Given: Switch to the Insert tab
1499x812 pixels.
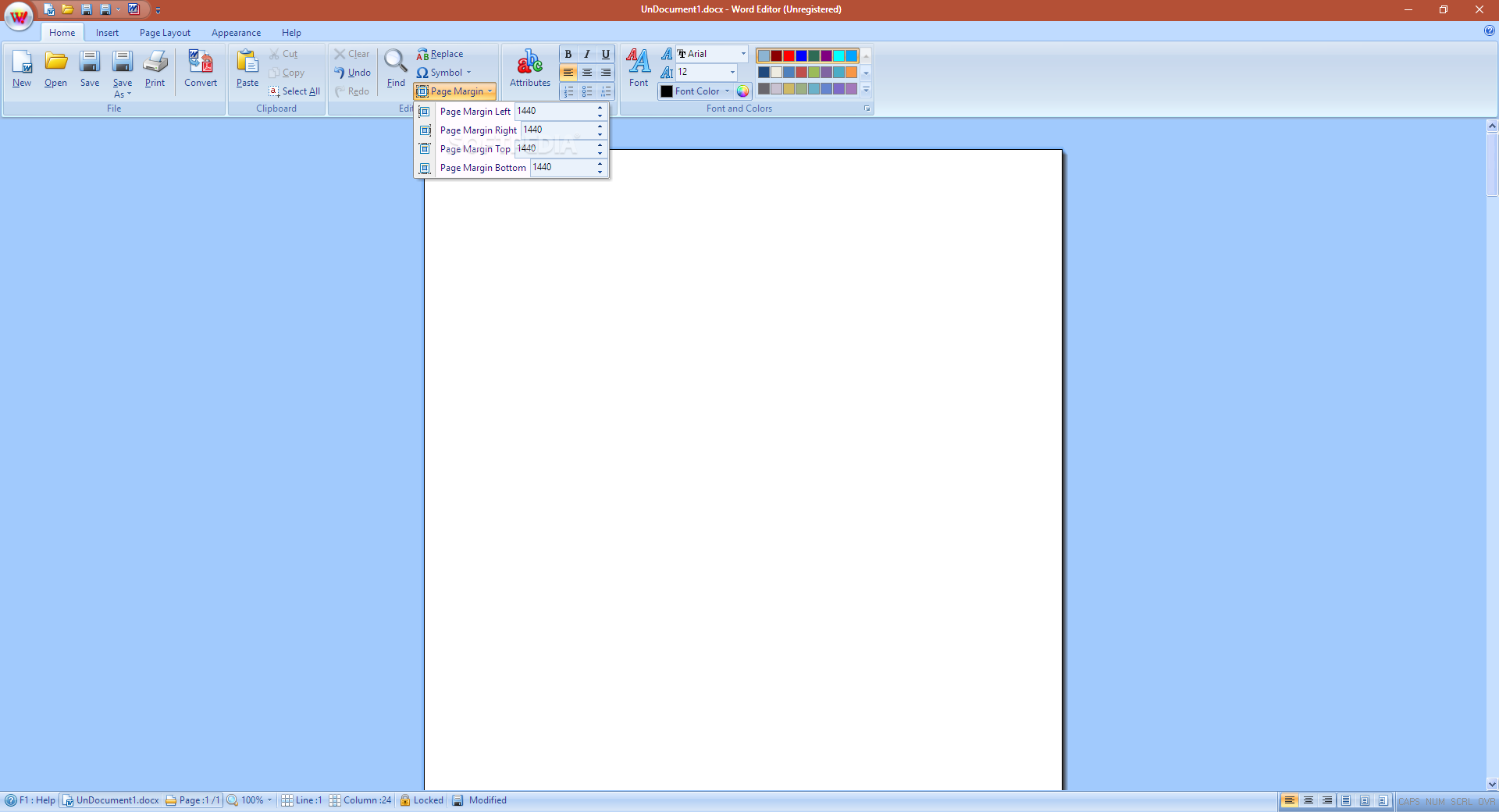Looking at the screenshot, I should (107, 33).
